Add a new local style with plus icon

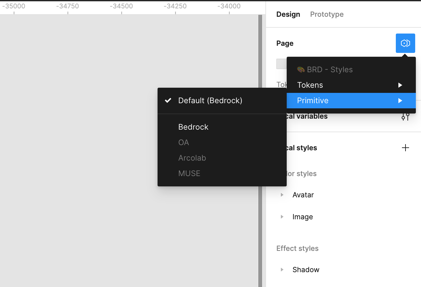pos(405,148)
